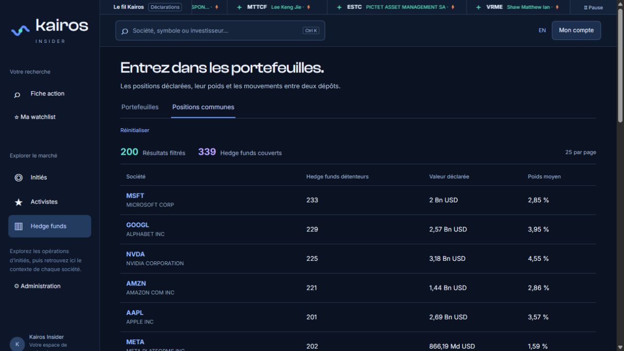Image resolution: width=624 pixels, height=351 pixels.
Task: Click the 866,19 Md USD value for META
Action: click(x=452, y=347)
